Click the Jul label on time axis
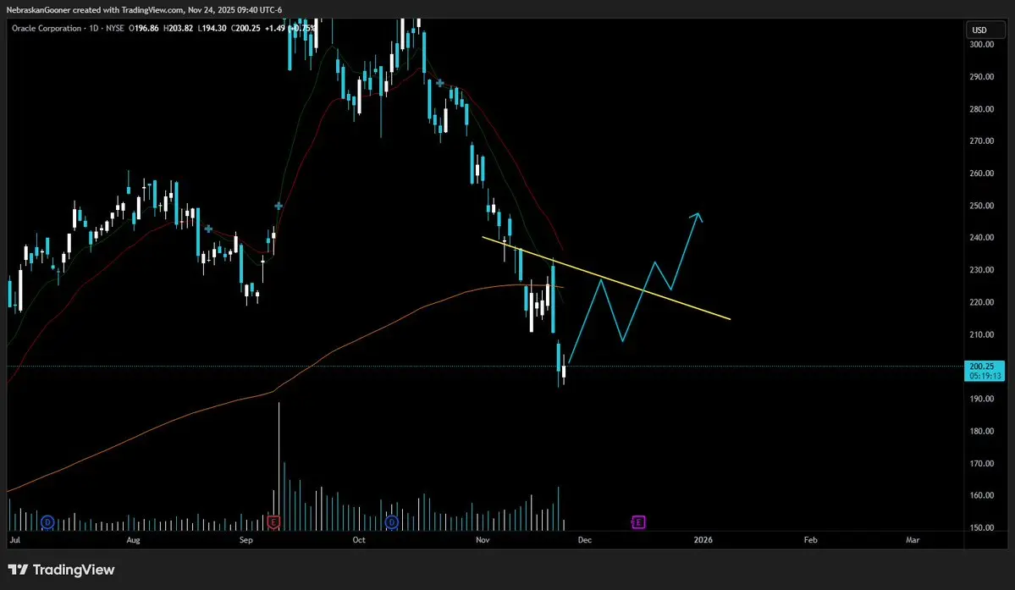 click(15, 539)
